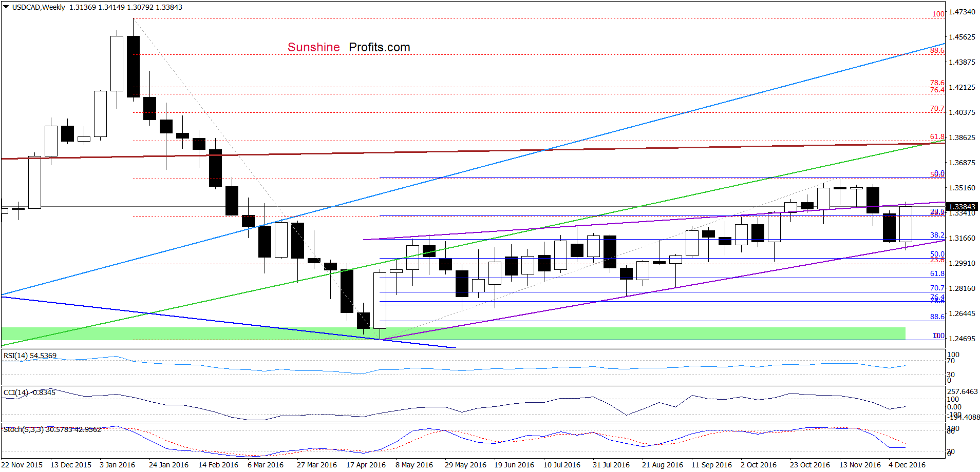Screen dimensions: 980x472
Task: Select the blue 61.8 retracement label
Action: [937, 274]
